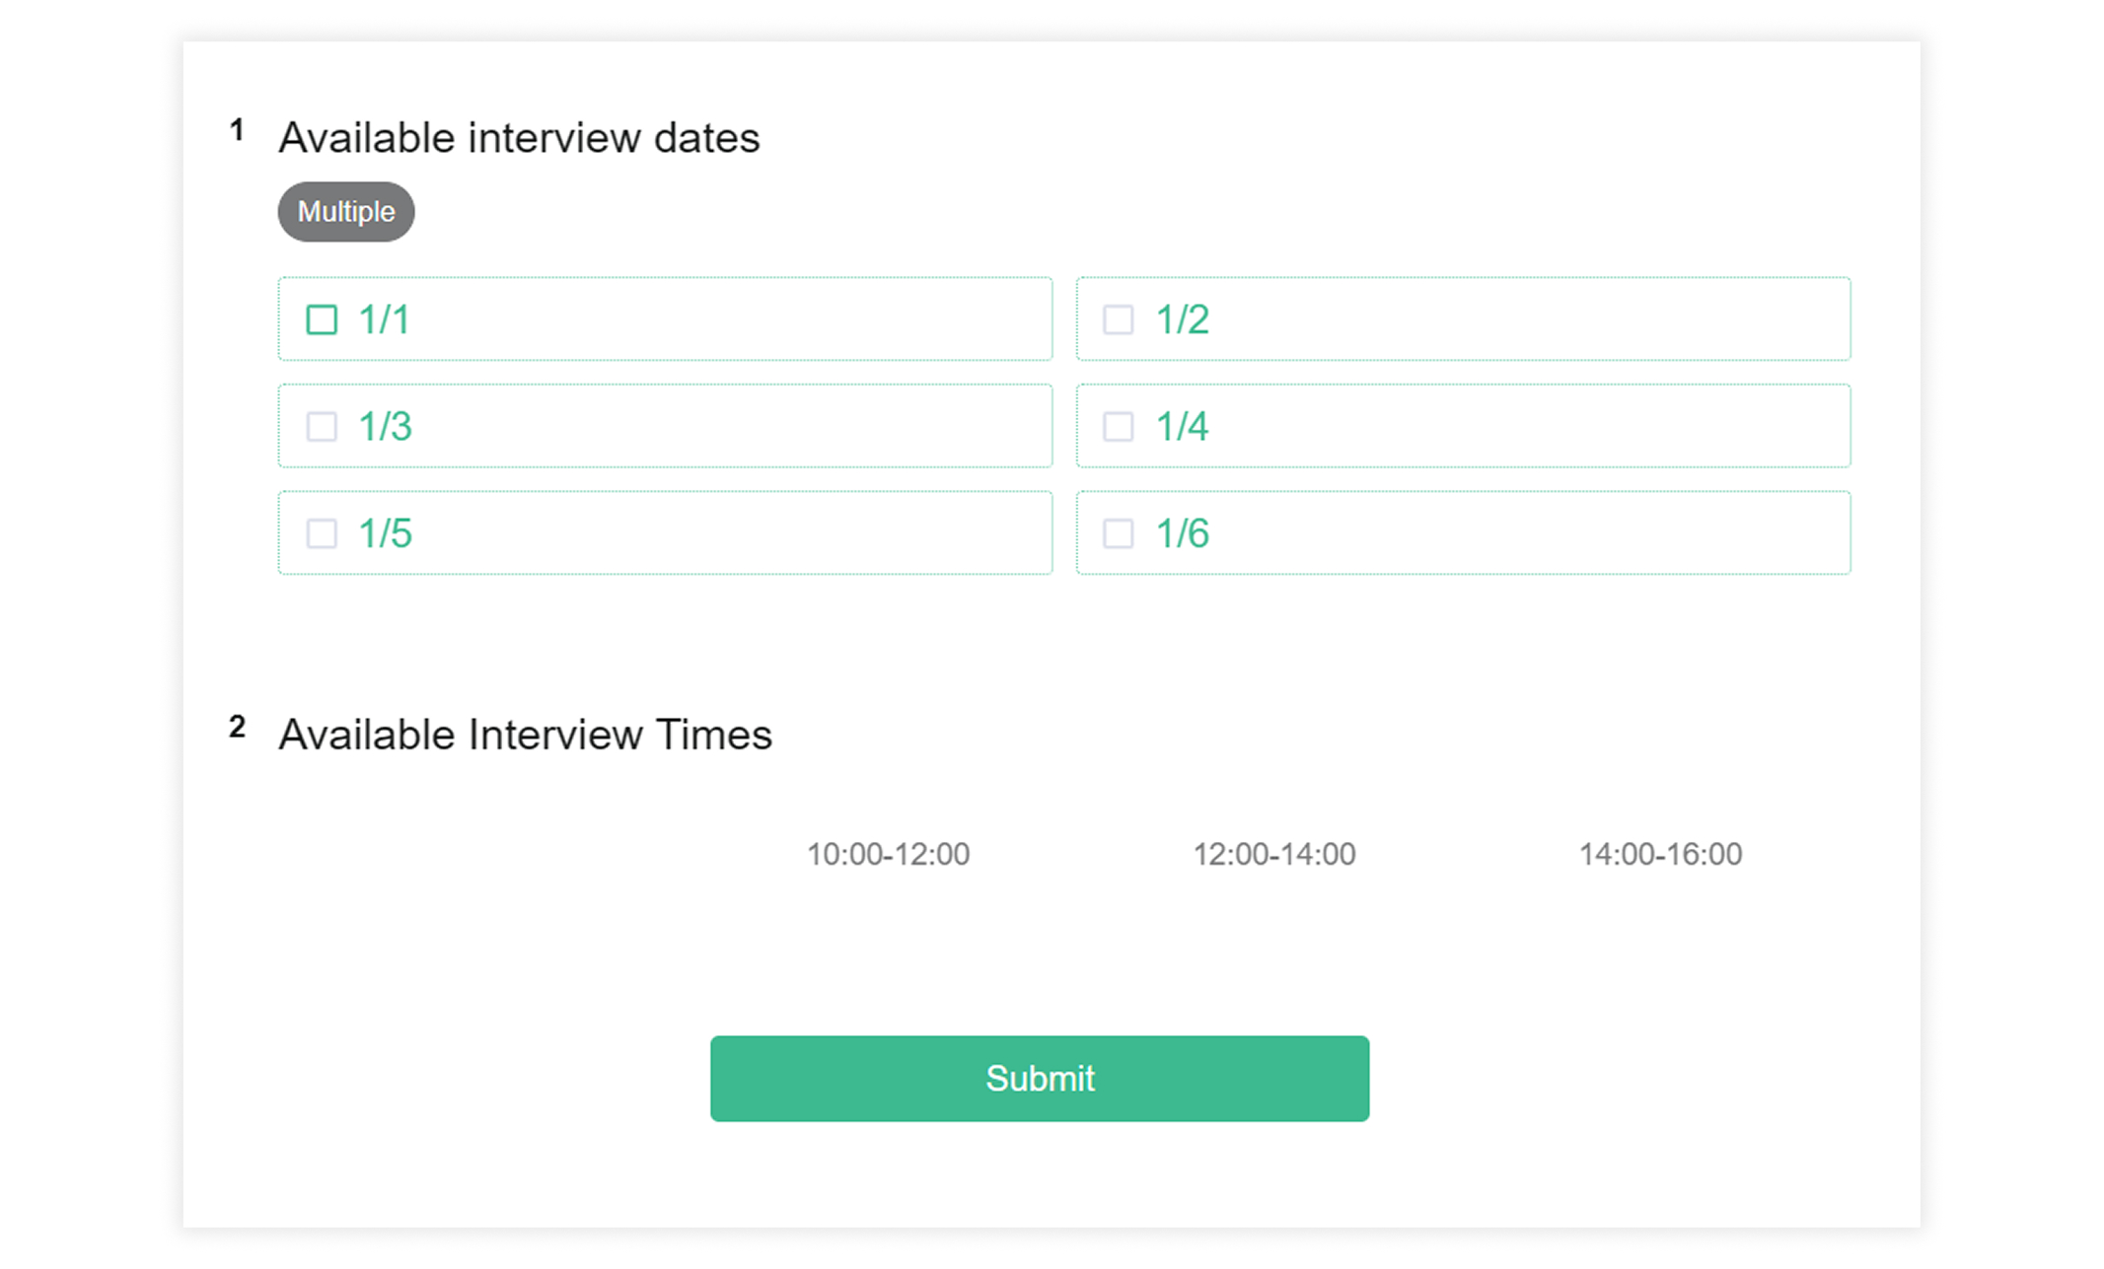
Task: Click the Available interview dates heading
Action: [x=519, y=137]
